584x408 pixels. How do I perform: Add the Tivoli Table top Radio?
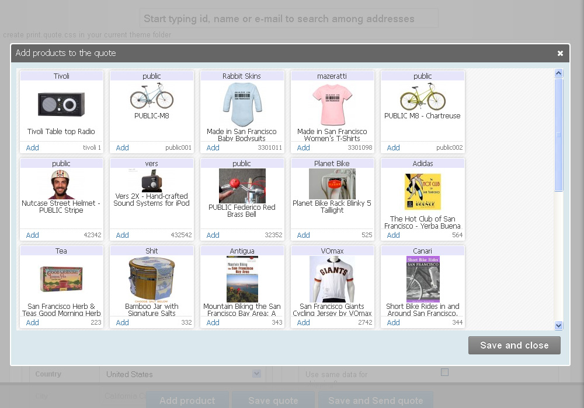pos(32,147)
